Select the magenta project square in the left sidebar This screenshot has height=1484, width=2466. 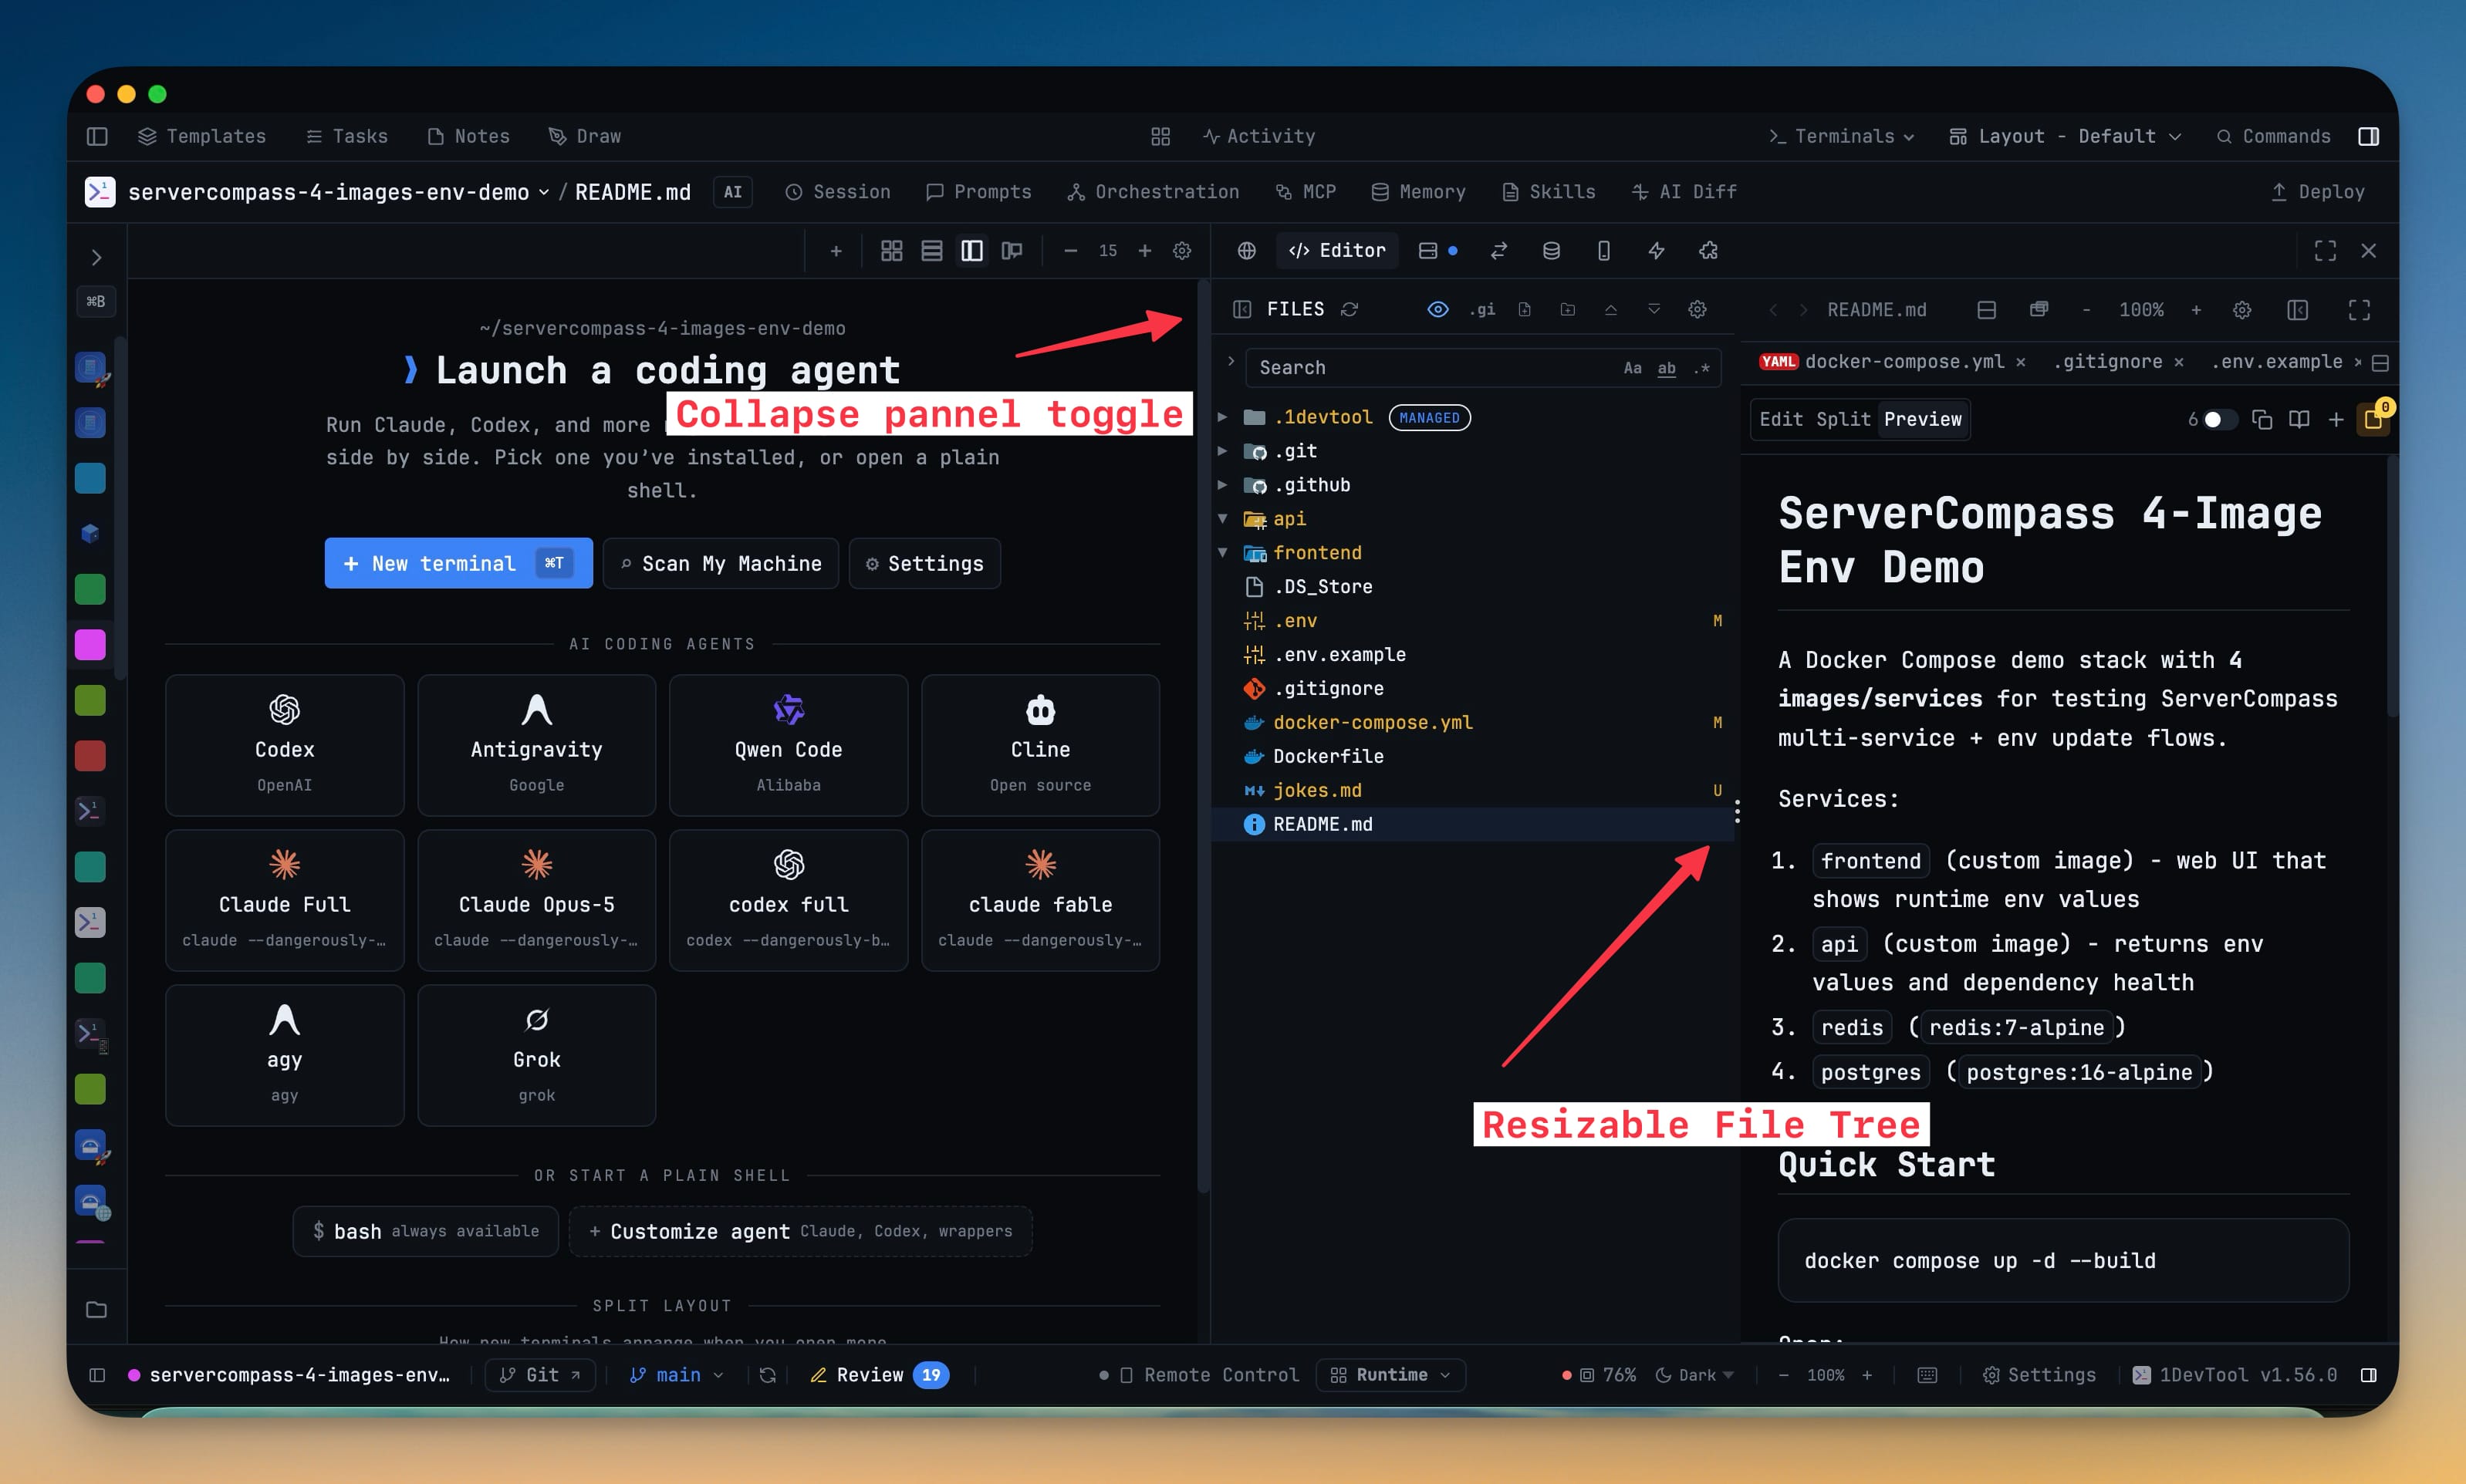point(90,645)
